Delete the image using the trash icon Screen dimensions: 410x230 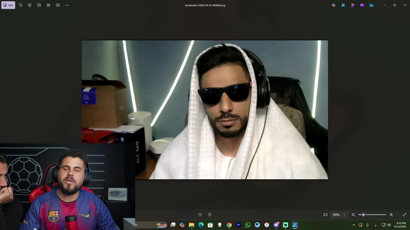(x=29, y=5)
